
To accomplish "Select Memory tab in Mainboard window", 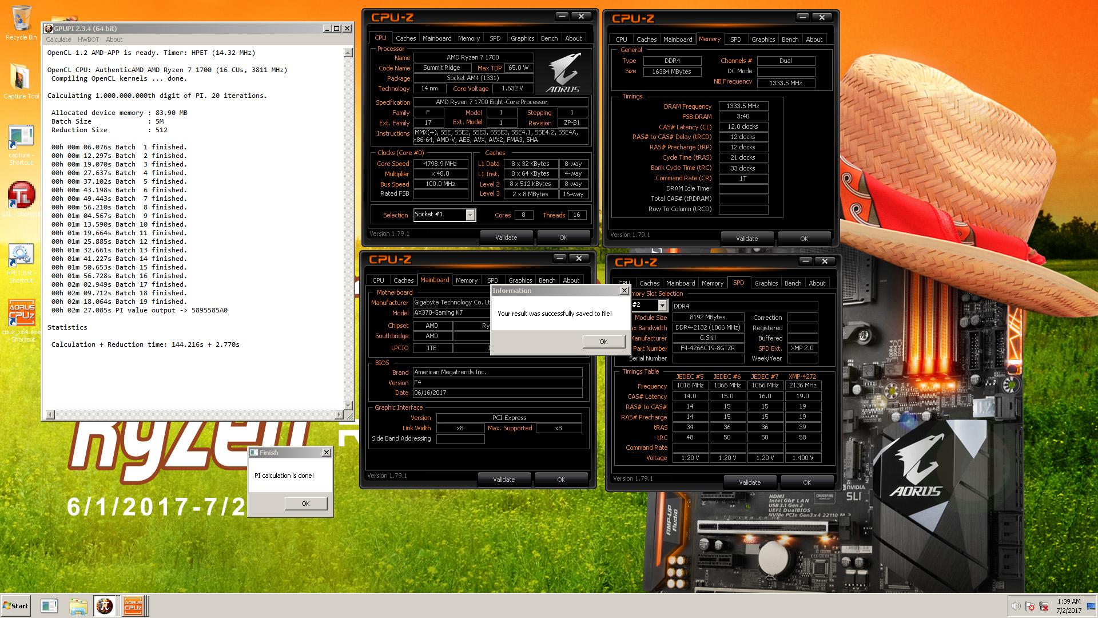I will [x=467, y=280].
